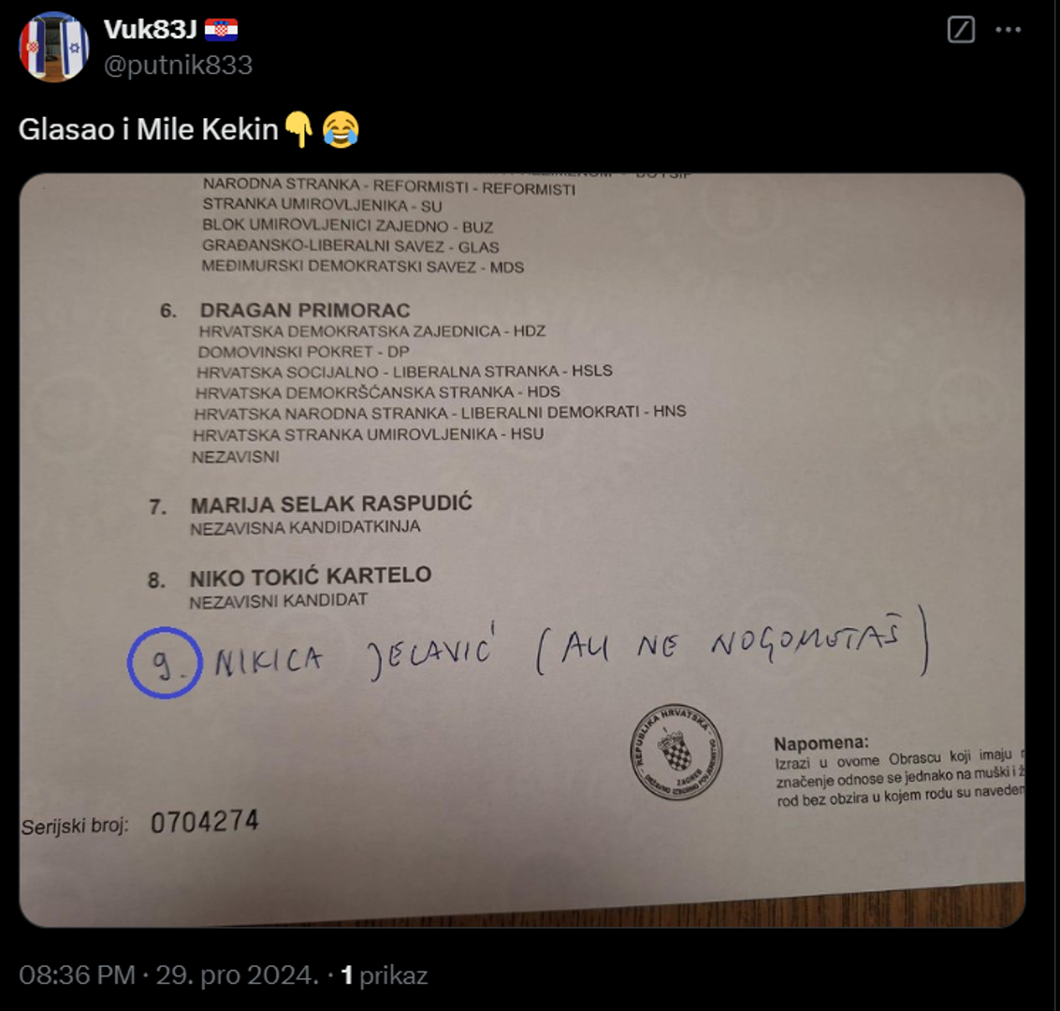
Task: Click serial number 0704274 on ballot
Action: [x=205, y=822]
